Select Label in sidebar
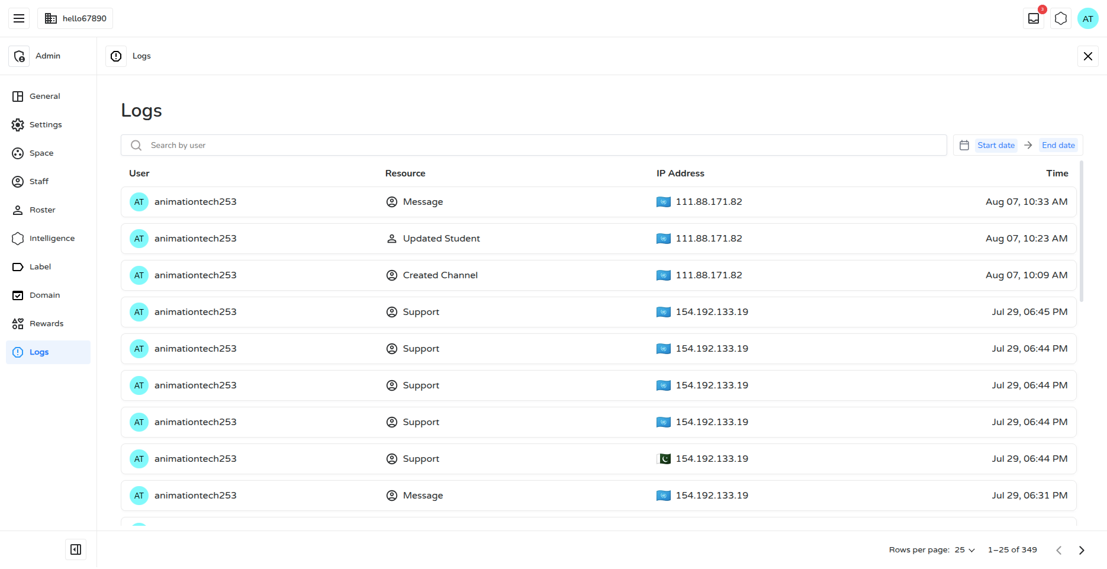The image size is (1107, 569). pyautogui.click(x=48, y=267)
